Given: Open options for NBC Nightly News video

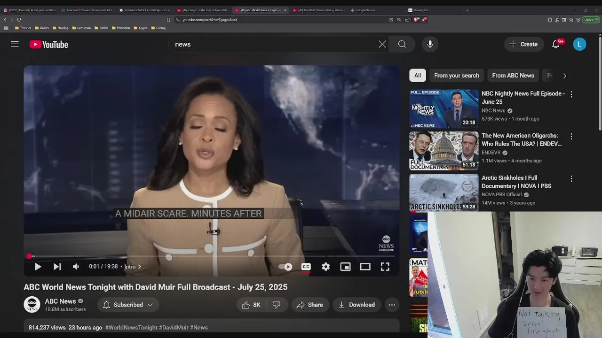Looking at the screenshot, I should pyautogui.click(x=571, y=94).
